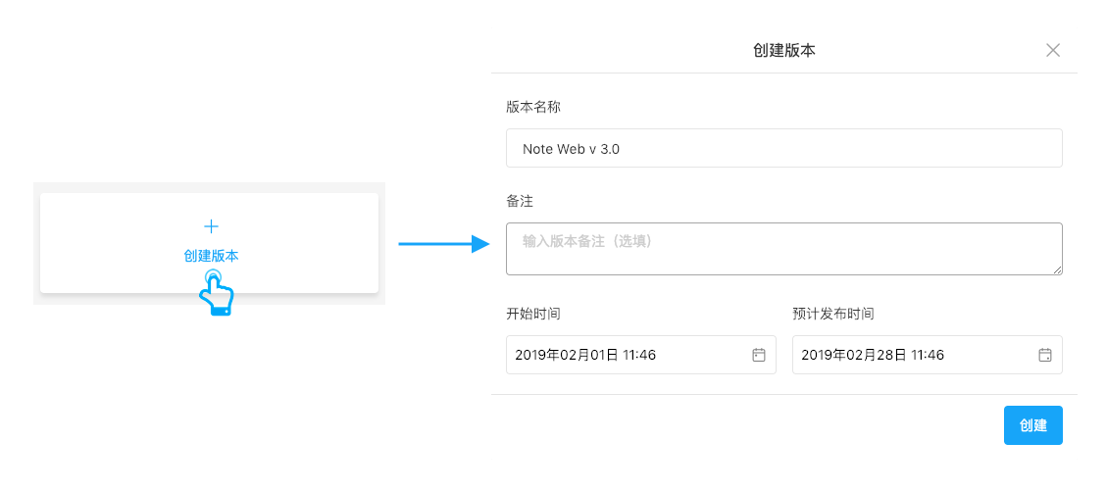
Task: Open the 开始时间 date picker field
Action: point(641,355)
